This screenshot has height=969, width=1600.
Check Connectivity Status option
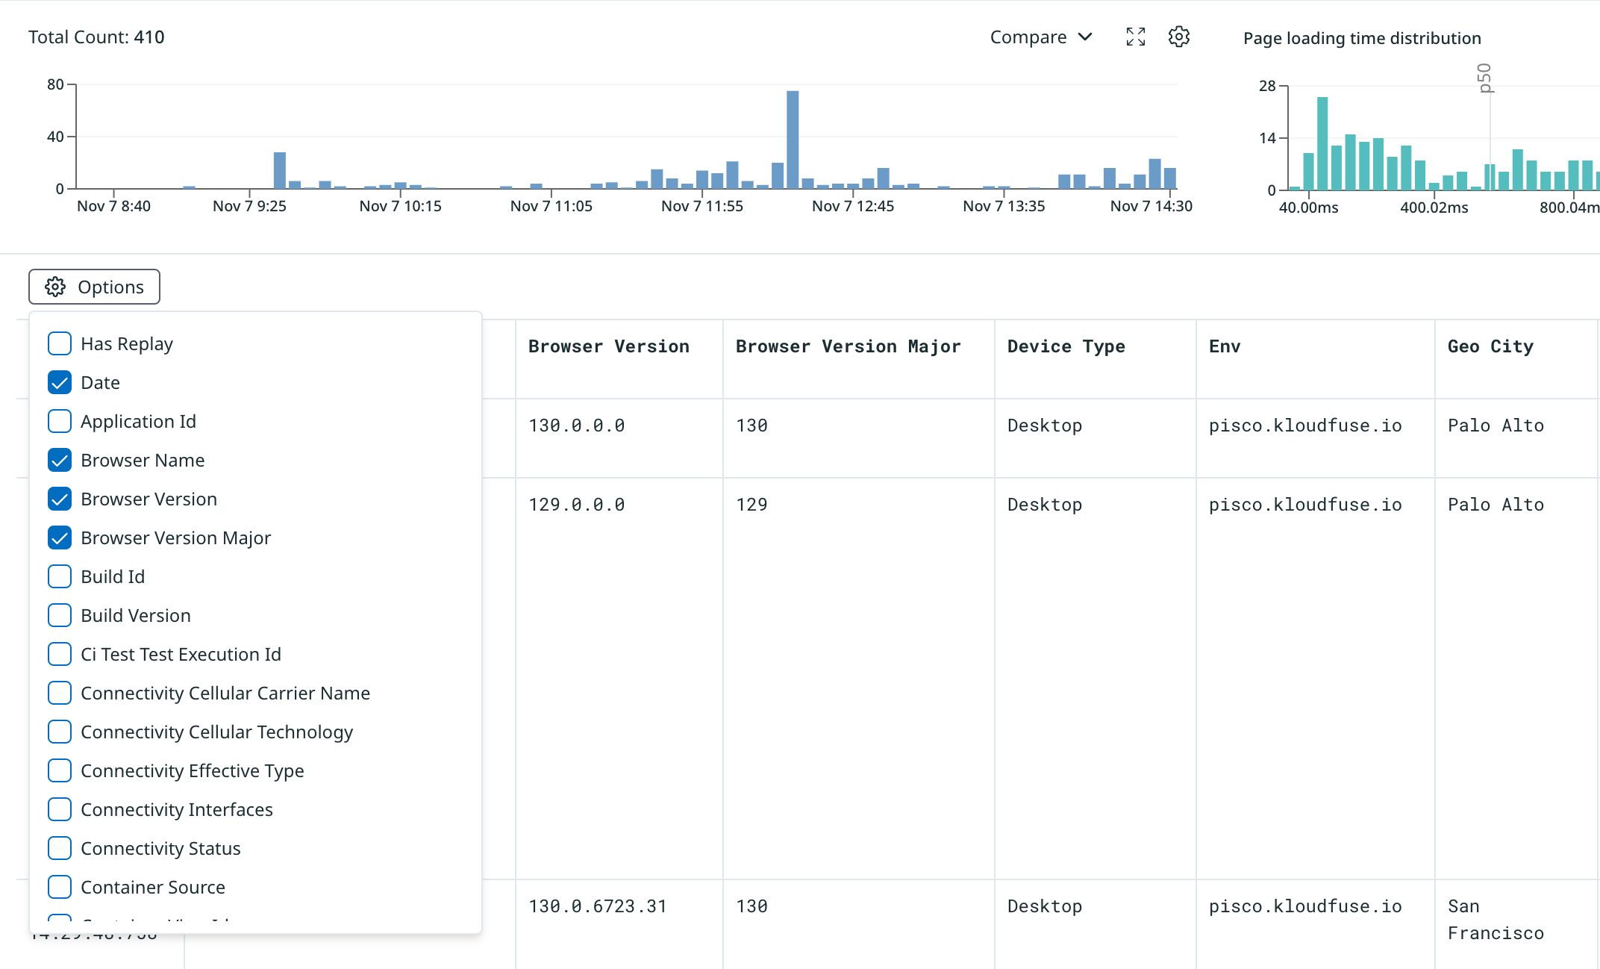[60, 848]
